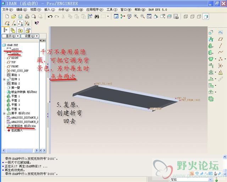Toggle datum axis display
227x182 pixels.
[x=14, y=23]
